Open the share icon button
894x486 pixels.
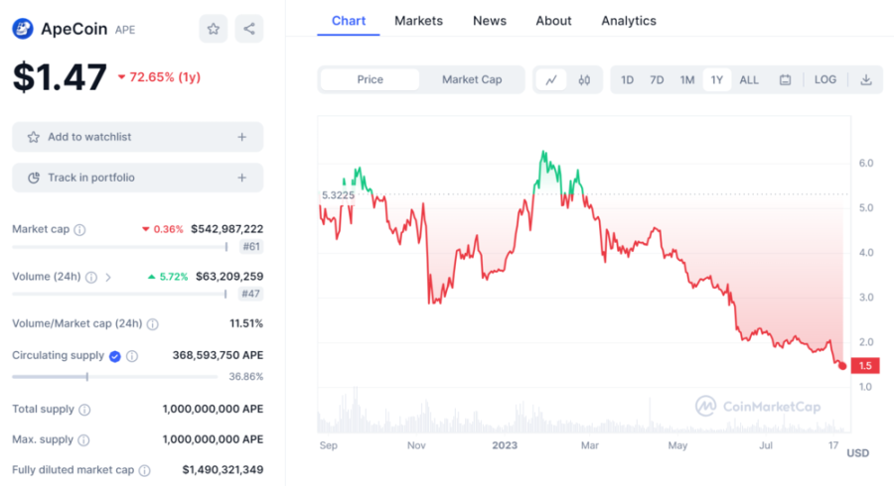click(249, 29)
